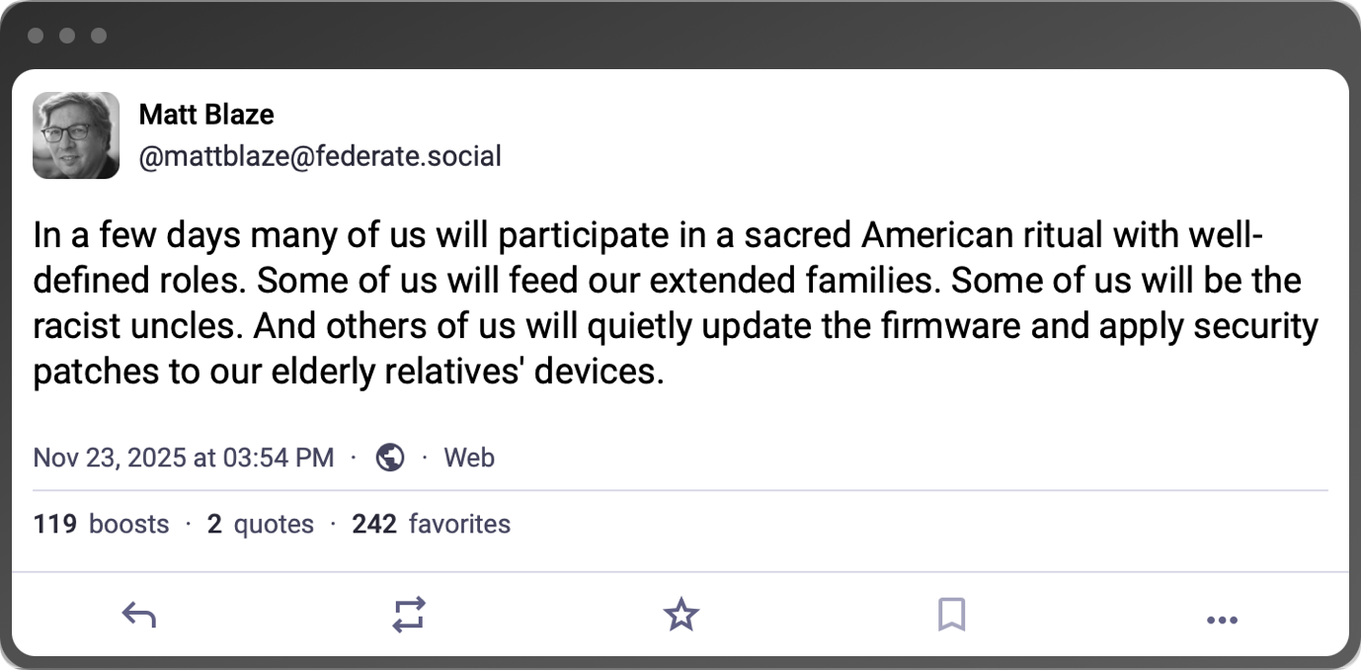Maximize the window with the third dot

99,36
